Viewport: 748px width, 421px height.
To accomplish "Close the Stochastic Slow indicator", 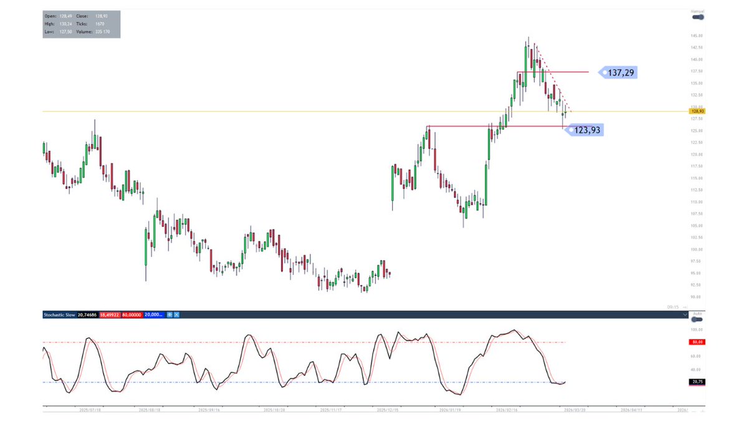I will pyautogui.click(x=176, y=315).
